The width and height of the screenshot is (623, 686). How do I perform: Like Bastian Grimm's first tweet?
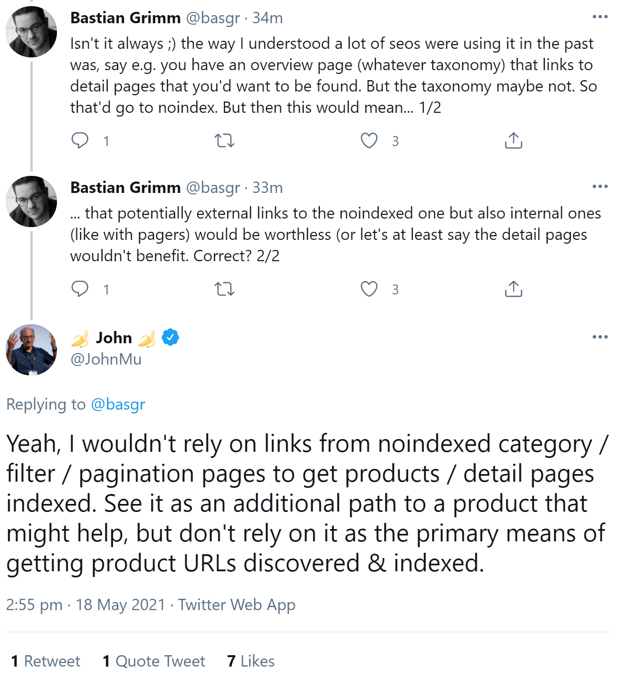369,140
